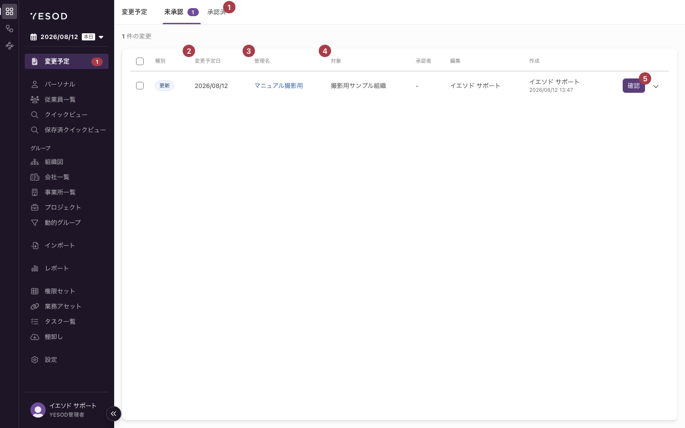Click the 動的グループ filter icon

[x=35, y=223]
